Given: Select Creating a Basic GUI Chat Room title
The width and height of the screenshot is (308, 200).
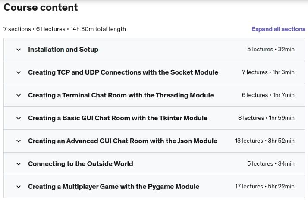Looking at the screenshot, I should 118,118.
